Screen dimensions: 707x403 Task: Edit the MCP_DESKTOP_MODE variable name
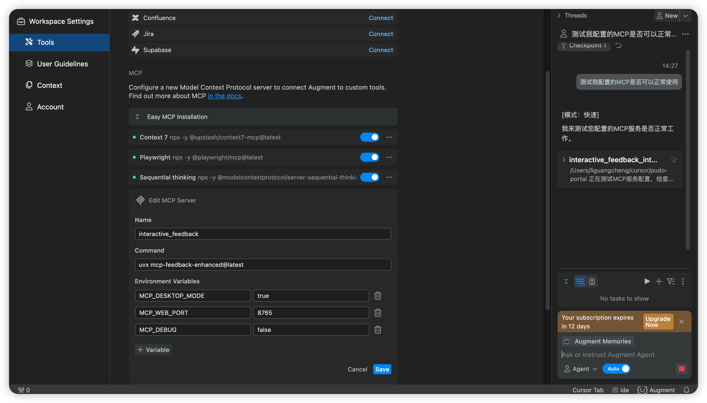(193, 296)
